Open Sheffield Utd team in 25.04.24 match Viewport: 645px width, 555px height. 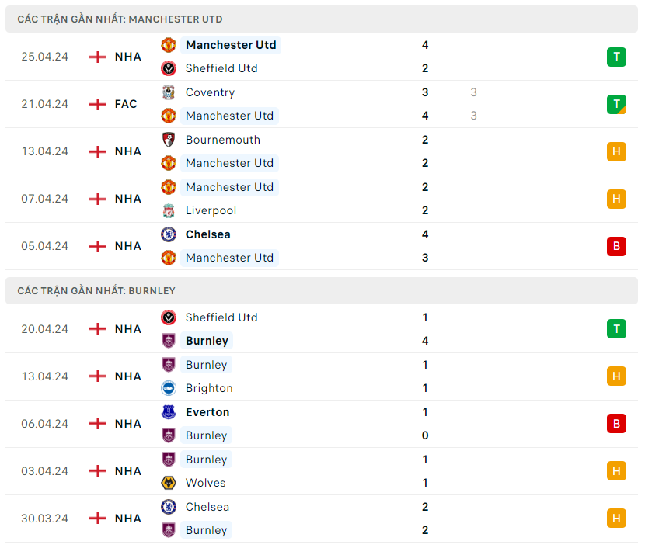point(221,68)
